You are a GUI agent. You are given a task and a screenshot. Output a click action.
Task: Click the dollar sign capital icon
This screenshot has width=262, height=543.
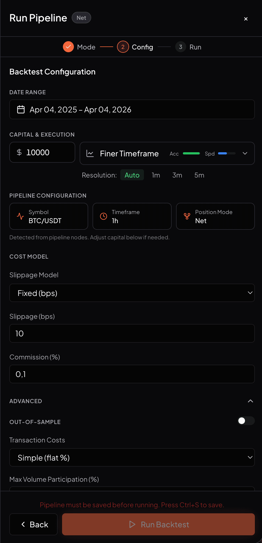coord(19,152)
